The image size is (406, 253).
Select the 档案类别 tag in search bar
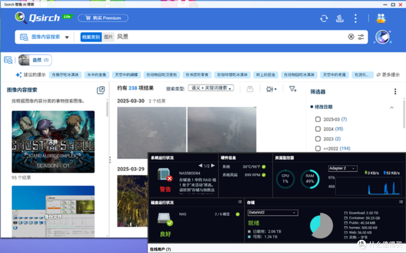[91, 37]
